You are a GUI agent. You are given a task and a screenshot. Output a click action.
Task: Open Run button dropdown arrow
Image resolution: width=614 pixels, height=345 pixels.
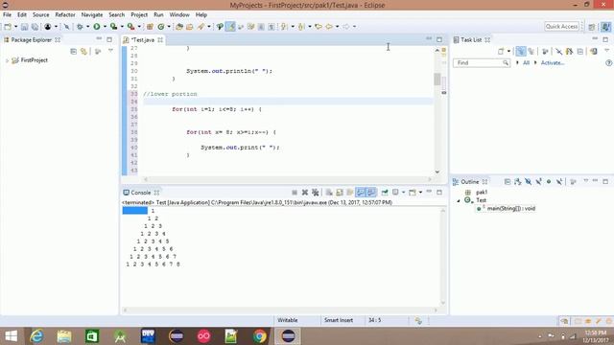(x=105, y=27)
